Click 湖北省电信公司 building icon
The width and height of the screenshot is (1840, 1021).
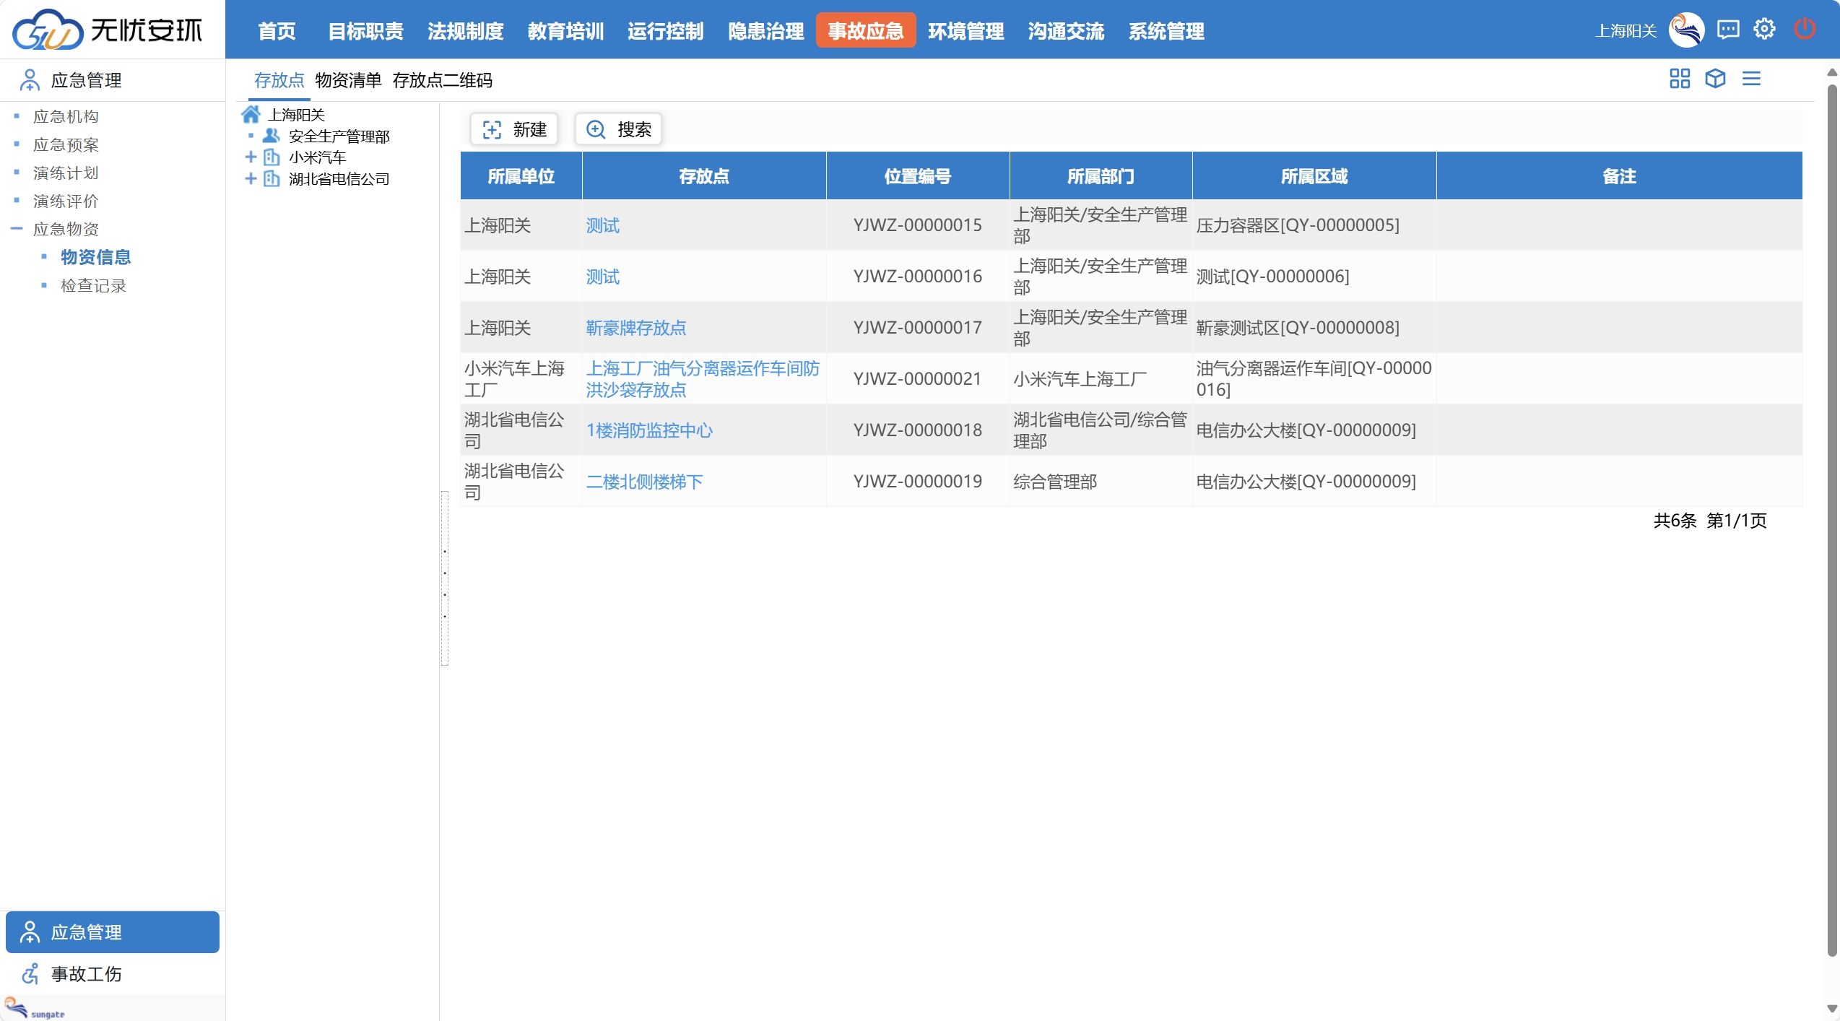pos(272,178)
